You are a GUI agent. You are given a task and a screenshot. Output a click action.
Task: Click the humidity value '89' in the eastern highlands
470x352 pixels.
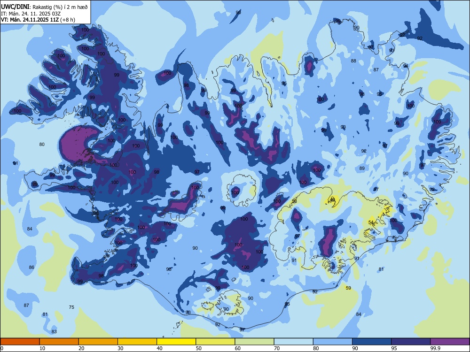point(362,168)
